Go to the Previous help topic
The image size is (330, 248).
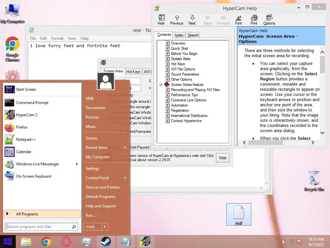pyautogui.click(x=177, y=20)
